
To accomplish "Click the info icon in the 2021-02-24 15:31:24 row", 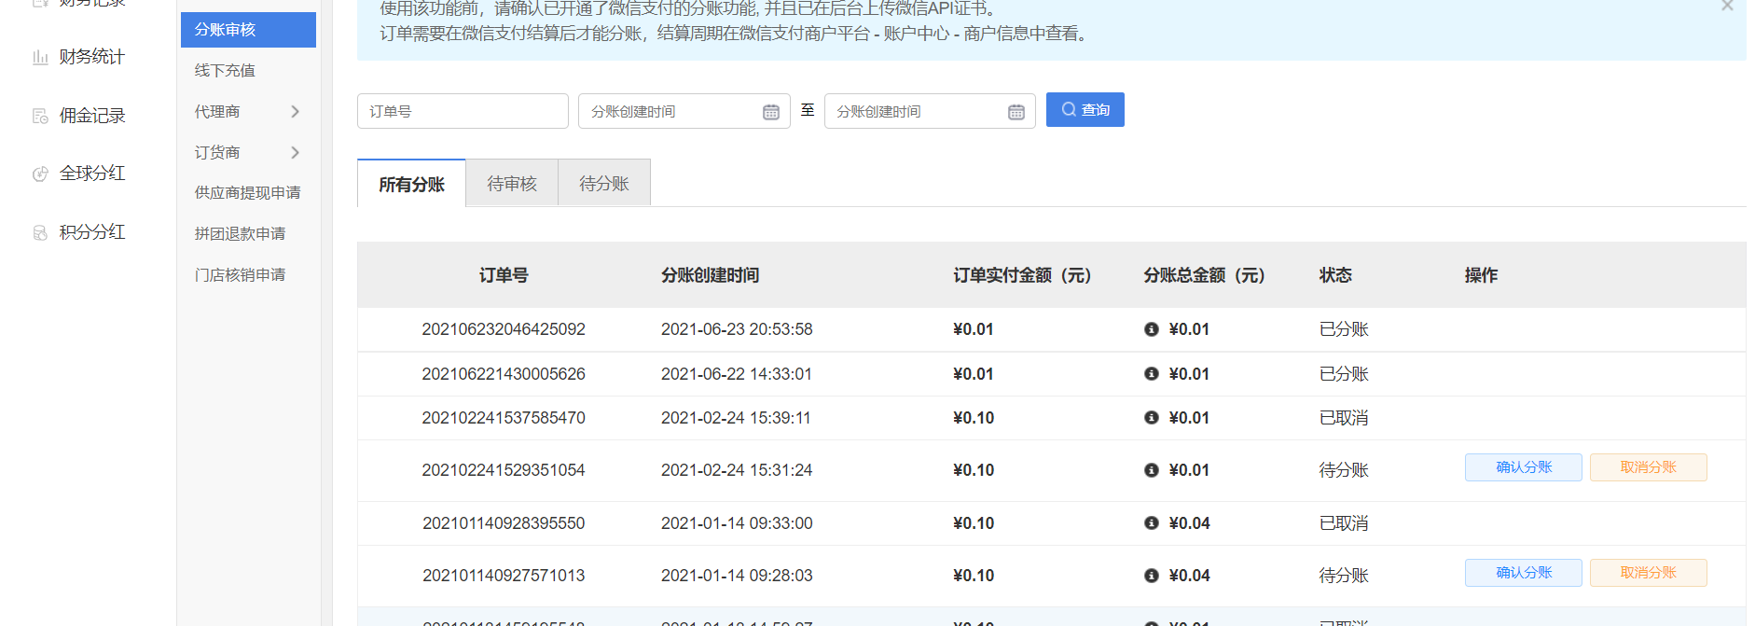I will tap(1151, 470).
